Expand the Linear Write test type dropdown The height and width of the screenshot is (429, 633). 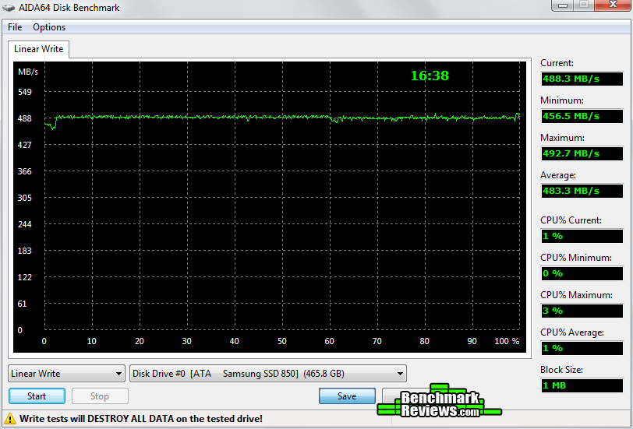coord(66,374)
